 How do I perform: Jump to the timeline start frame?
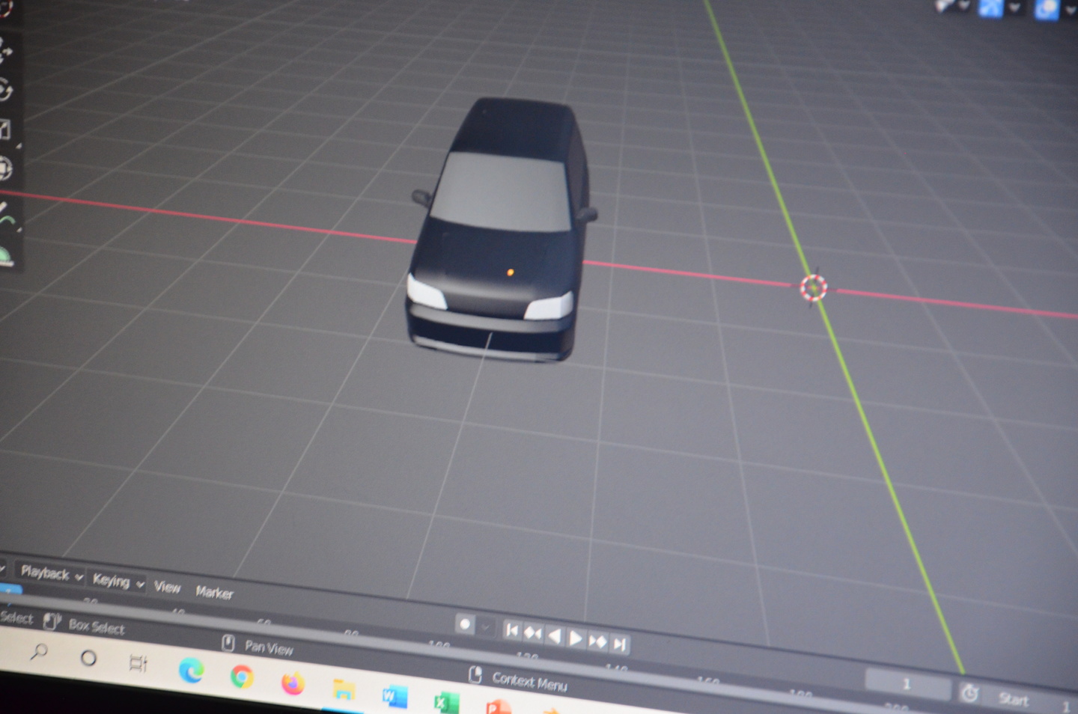(x=512, y=630)
